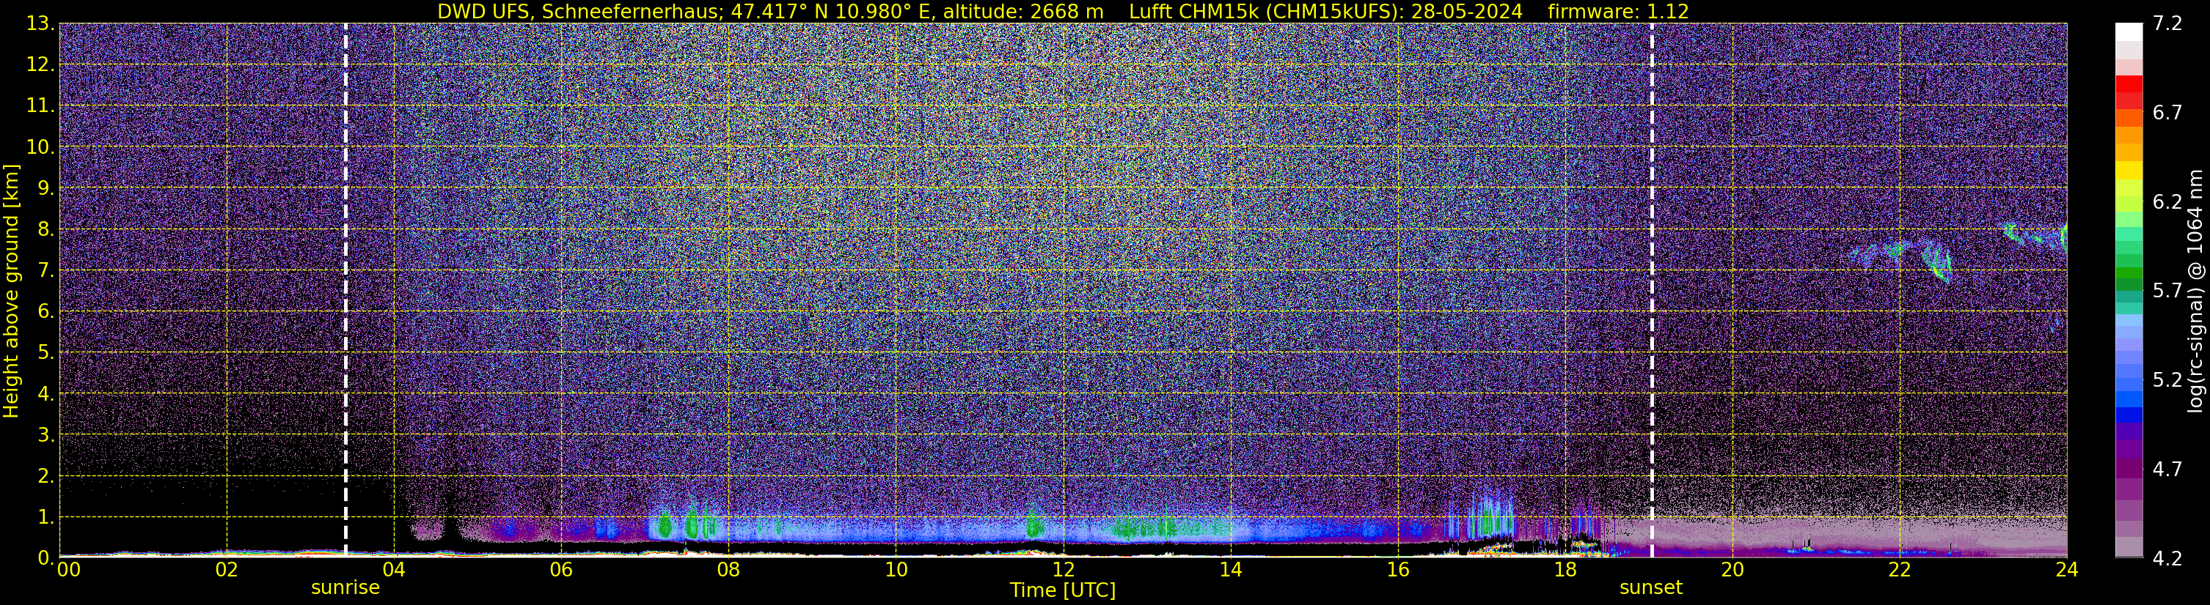Image resolution: width=2210 pixels, height=605 pixels.
Task: Click the colorbar value 6.2
Action: point(2167,201)
